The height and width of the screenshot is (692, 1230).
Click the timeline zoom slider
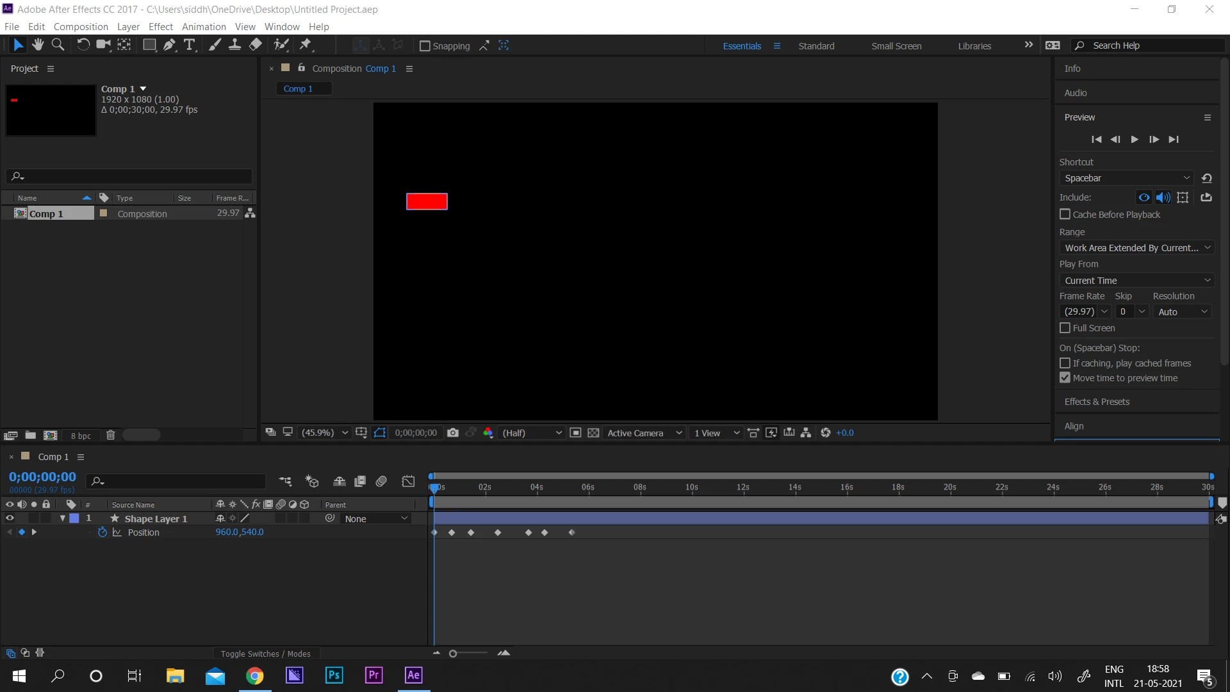(x=453, y=654)
